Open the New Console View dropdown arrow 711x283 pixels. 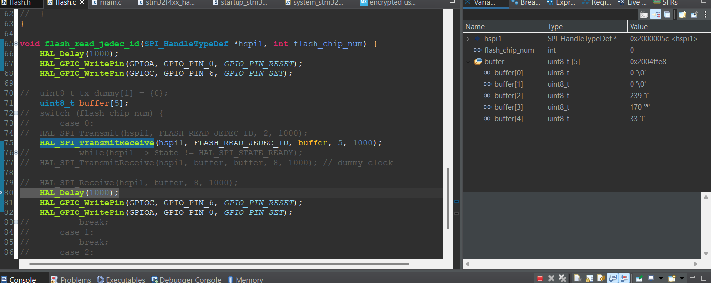pos(682,278)
